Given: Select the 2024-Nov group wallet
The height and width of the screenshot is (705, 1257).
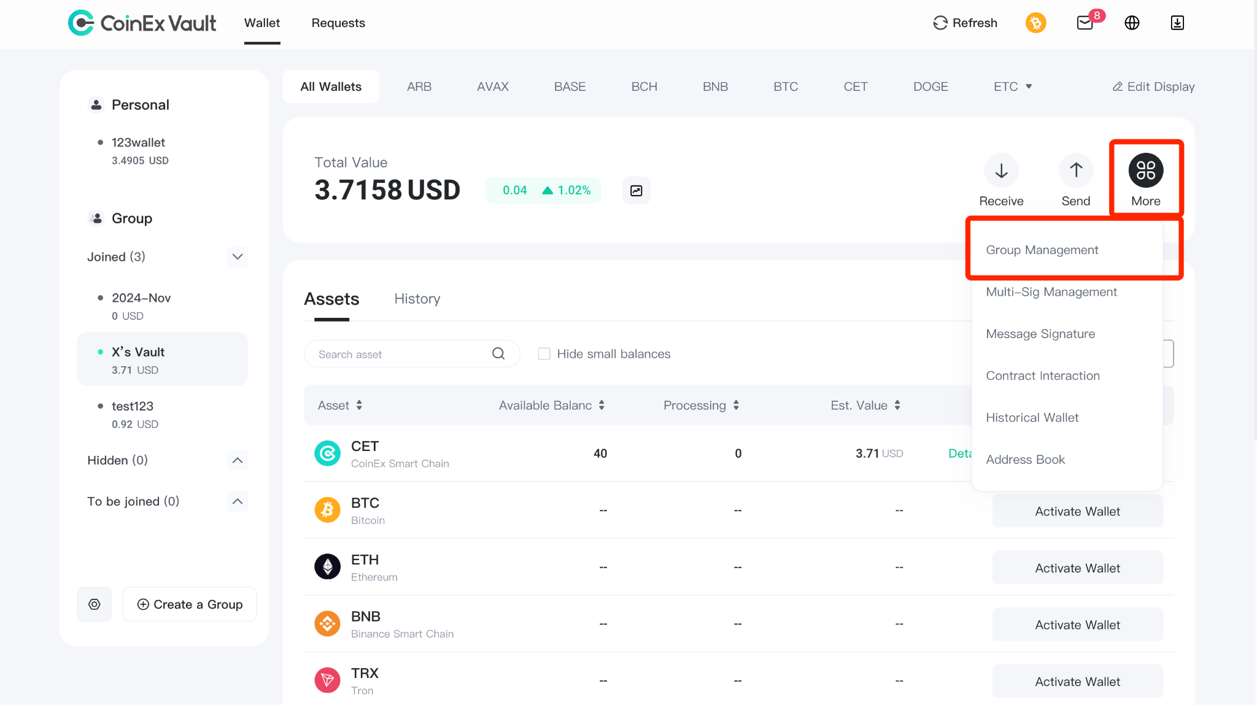Looking at the screenshot, I should click(163, 306).
